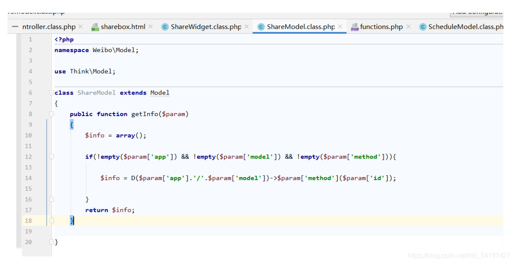Viewport: 514px width, 263px height.
Task: Switch to the sharebox.html tab
Action: [x=123, y=27]
